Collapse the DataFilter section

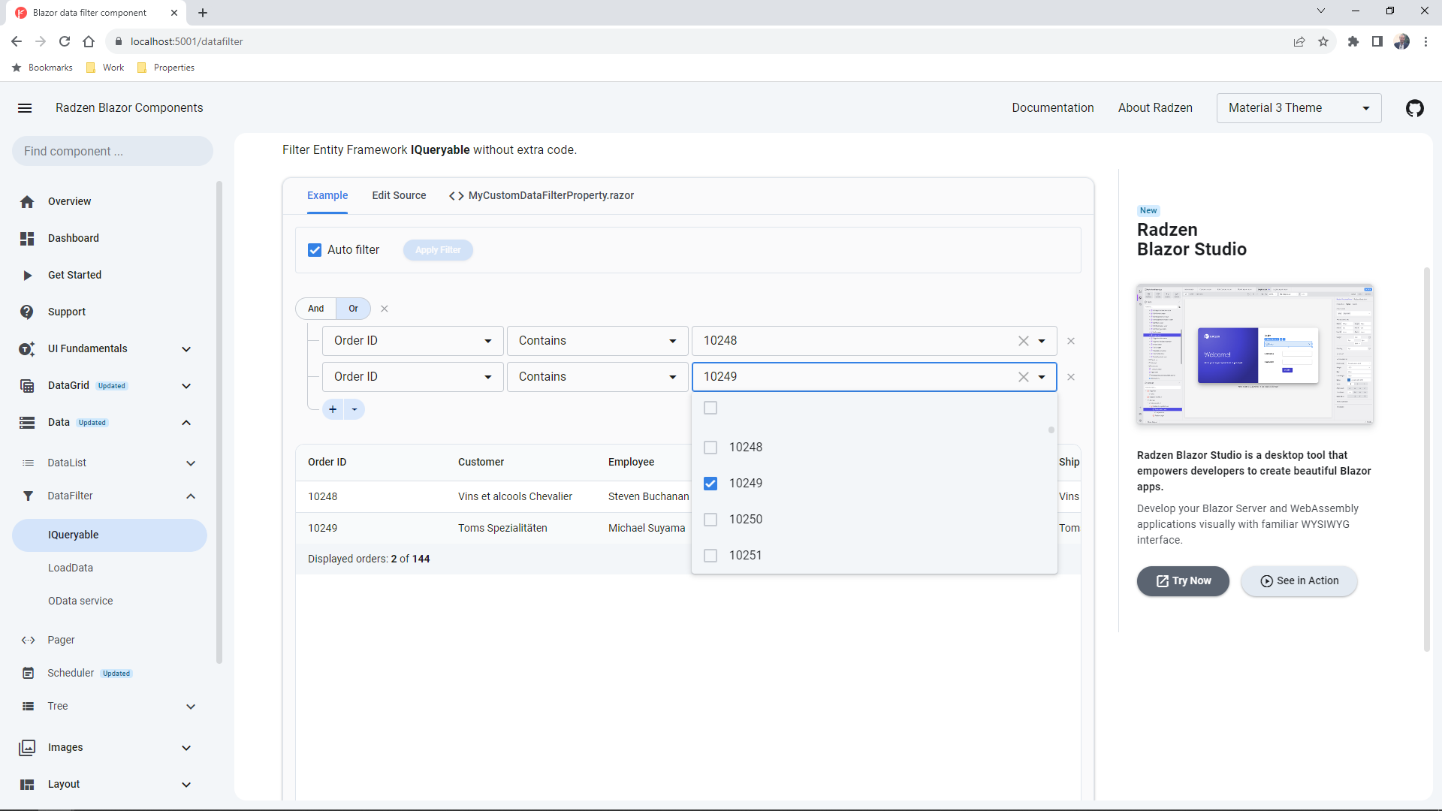pyautogui.click(x=191, y=496)
